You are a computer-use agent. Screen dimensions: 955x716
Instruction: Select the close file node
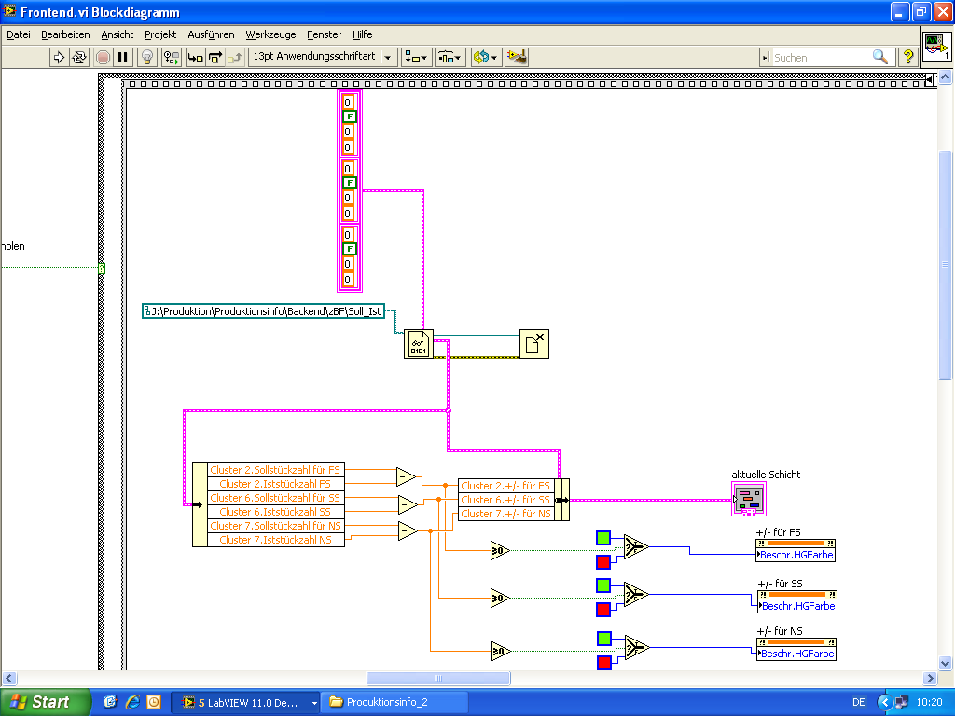[x=534, y=344]
